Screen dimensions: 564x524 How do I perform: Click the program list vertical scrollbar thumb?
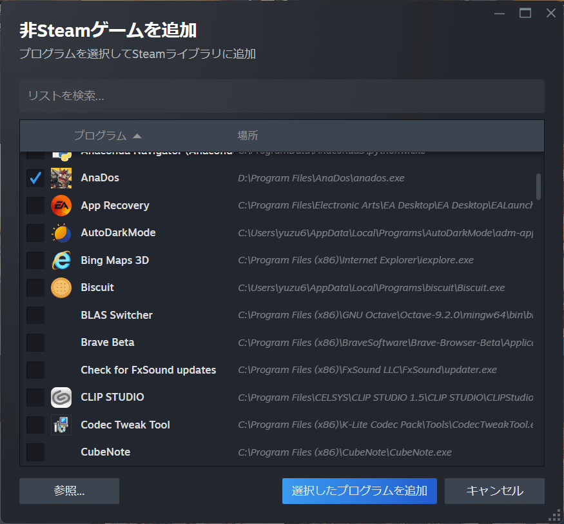[538, 186]
